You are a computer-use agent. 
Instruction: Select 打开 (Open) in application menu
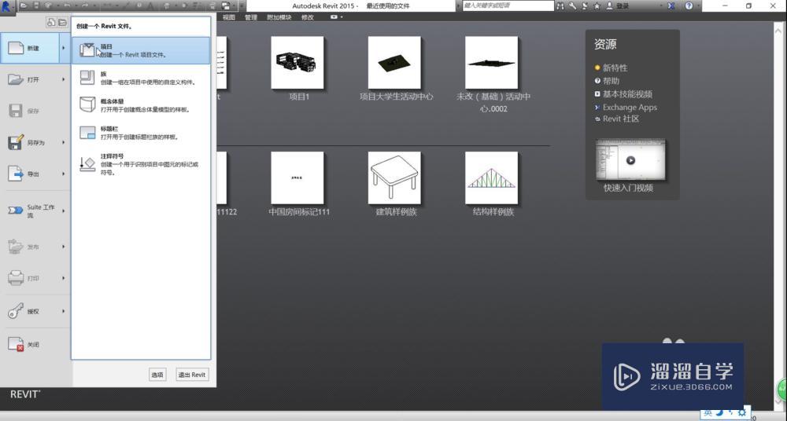pyautogui.click(x=30, y=79)
